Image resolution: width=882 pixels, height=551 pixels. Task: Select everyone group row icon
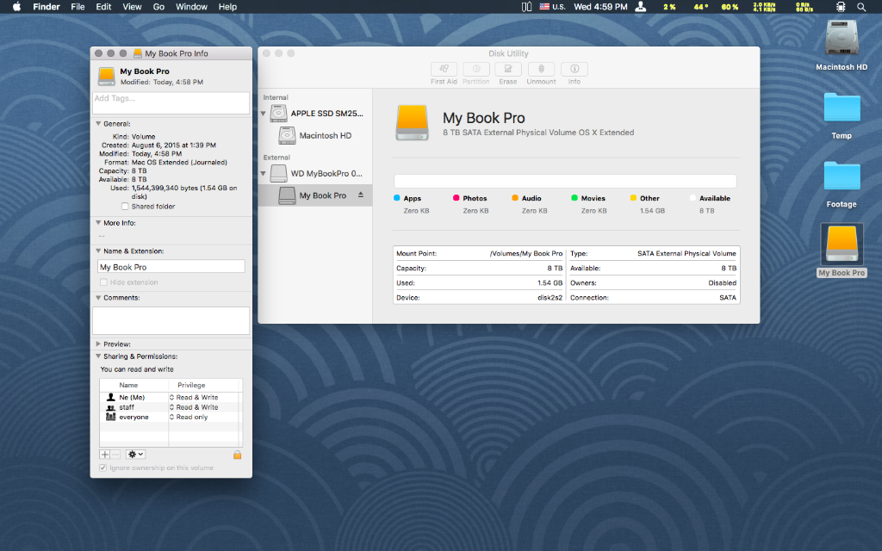pyautogui.click(x=111, y=417)
